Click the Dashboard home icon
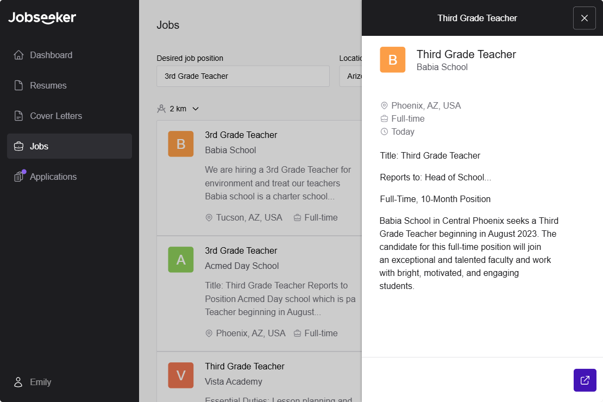603x402 pixels. (x=18, y=55)
